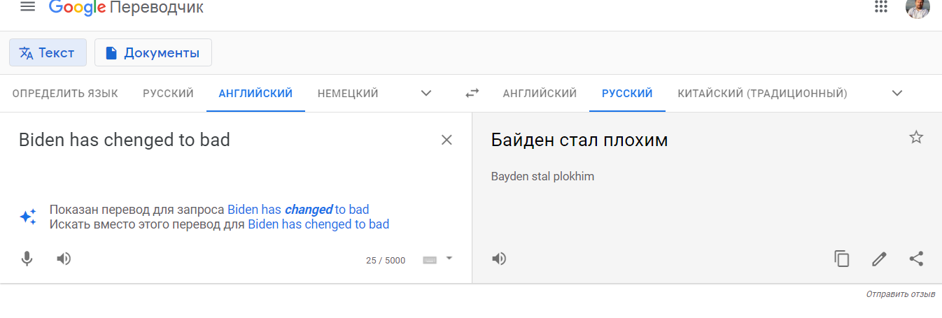
Task: Expand more target languages chevron
Action: coord(897,93)
